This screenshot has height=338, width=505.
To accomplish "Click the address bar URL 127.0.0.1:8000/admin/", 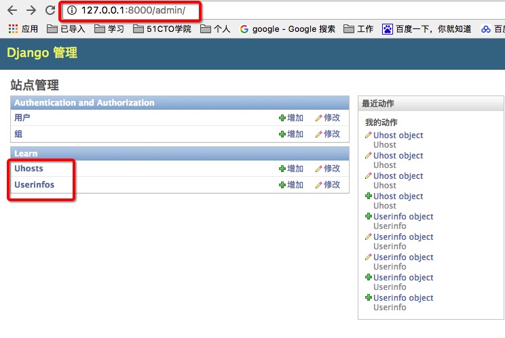I will click(133, 10).
